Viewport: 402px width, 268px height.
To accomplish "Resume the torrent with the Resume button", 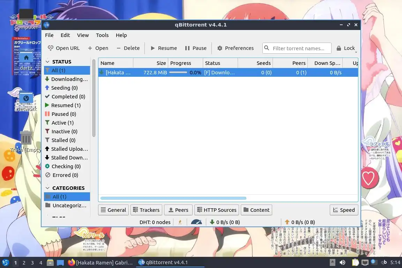I will (164, 48).
